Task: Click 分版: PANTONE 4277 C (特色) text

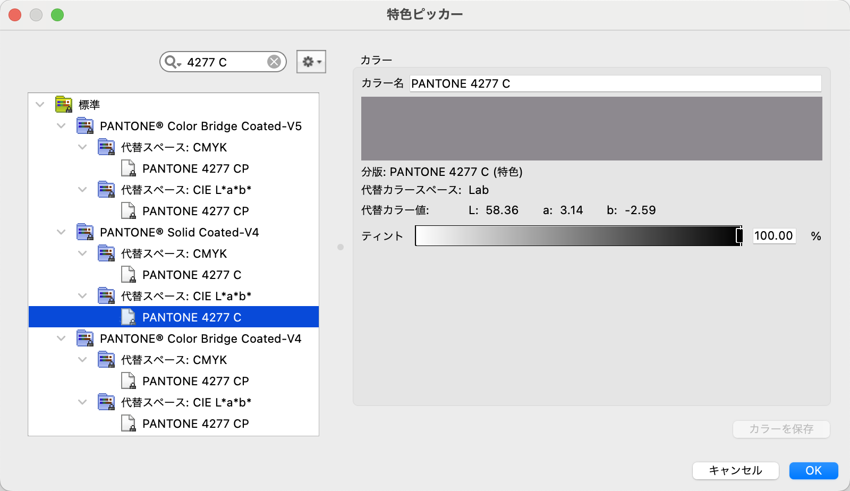Action: coord(442,172)
